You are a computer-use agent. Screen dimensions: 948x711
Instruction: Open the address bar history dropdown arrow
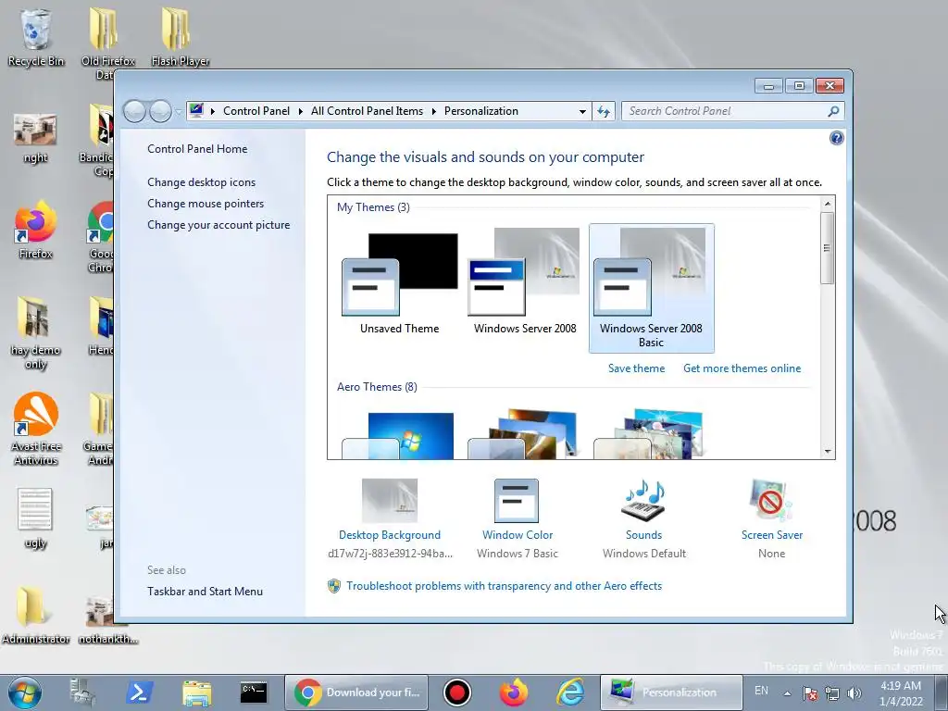tap(582, 111)
